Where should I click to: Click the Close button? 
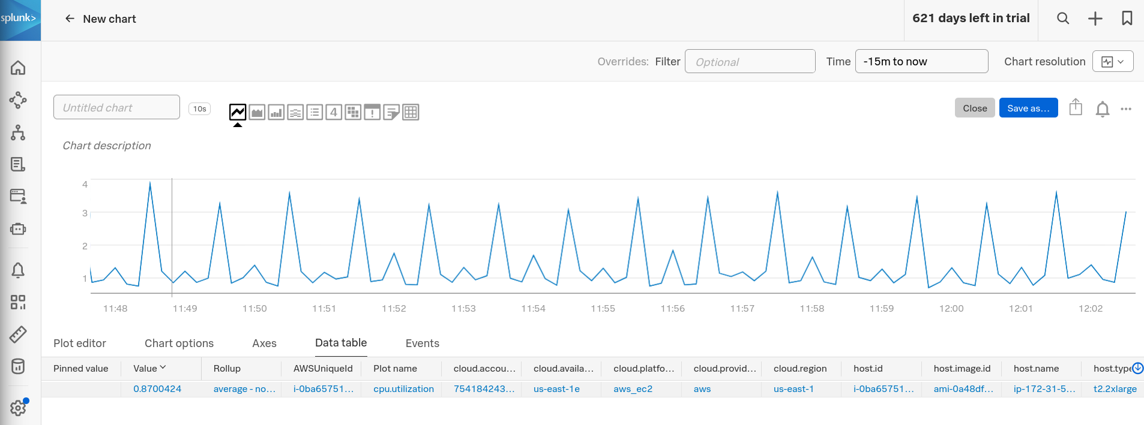tap(975, 108)
